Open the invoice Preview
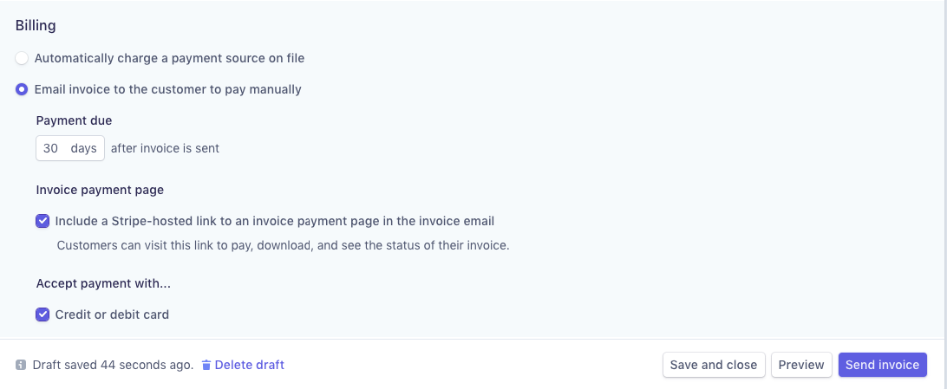 click(x=801, y=365)
